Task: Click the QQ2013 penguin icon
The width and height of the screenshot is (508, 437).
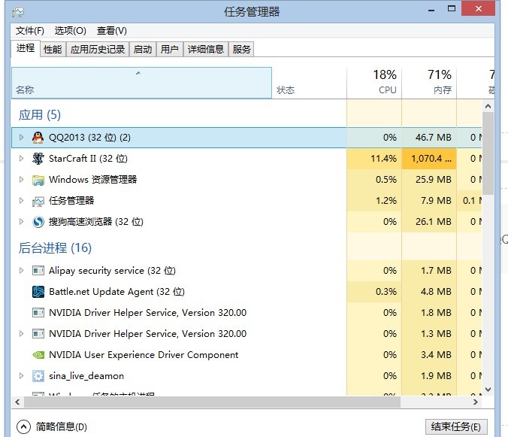Action: (38, 138)
